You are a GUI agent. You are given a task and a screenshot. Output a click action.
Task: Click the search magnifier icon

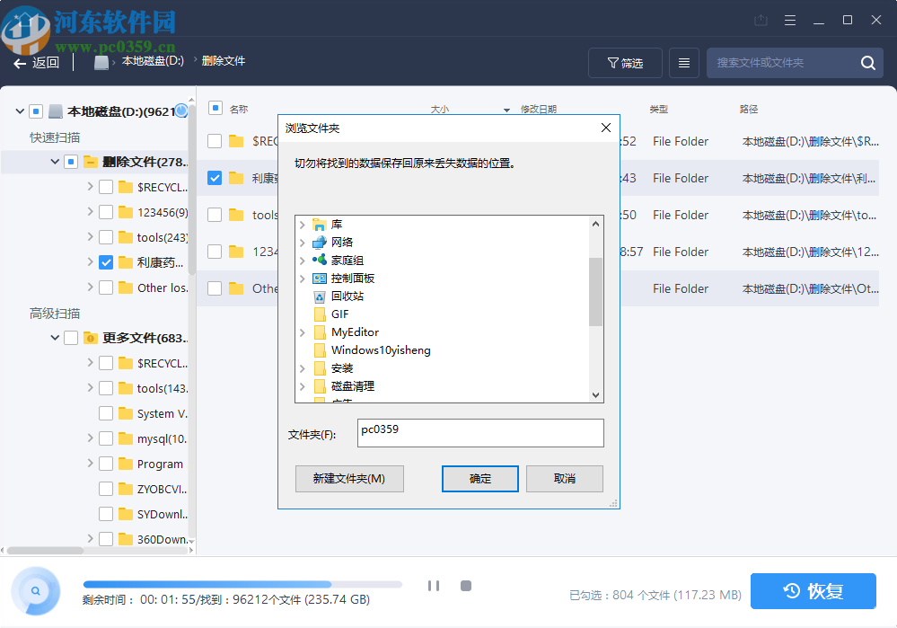(866, 62)
